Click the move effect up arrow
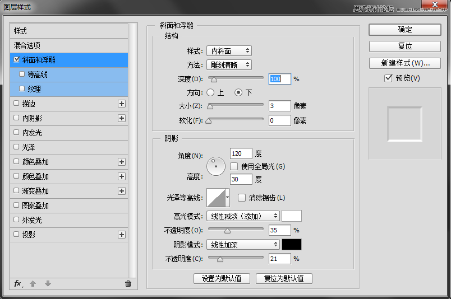 [33, 284]
